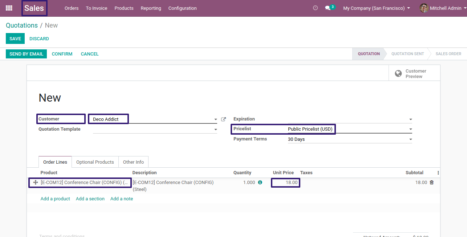Open Customer Preview button
The width and height of the screenshot is (467, 237).
click(x=414, y=74)
